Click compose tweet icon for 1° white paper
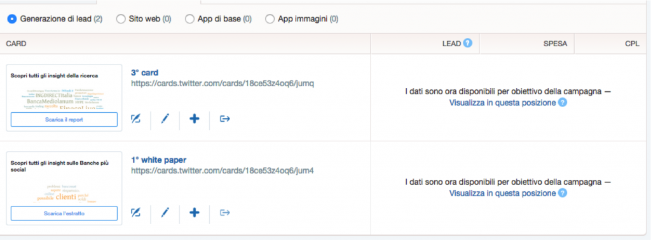This screenshot has height=240, width=651. [x=135, y=213]
